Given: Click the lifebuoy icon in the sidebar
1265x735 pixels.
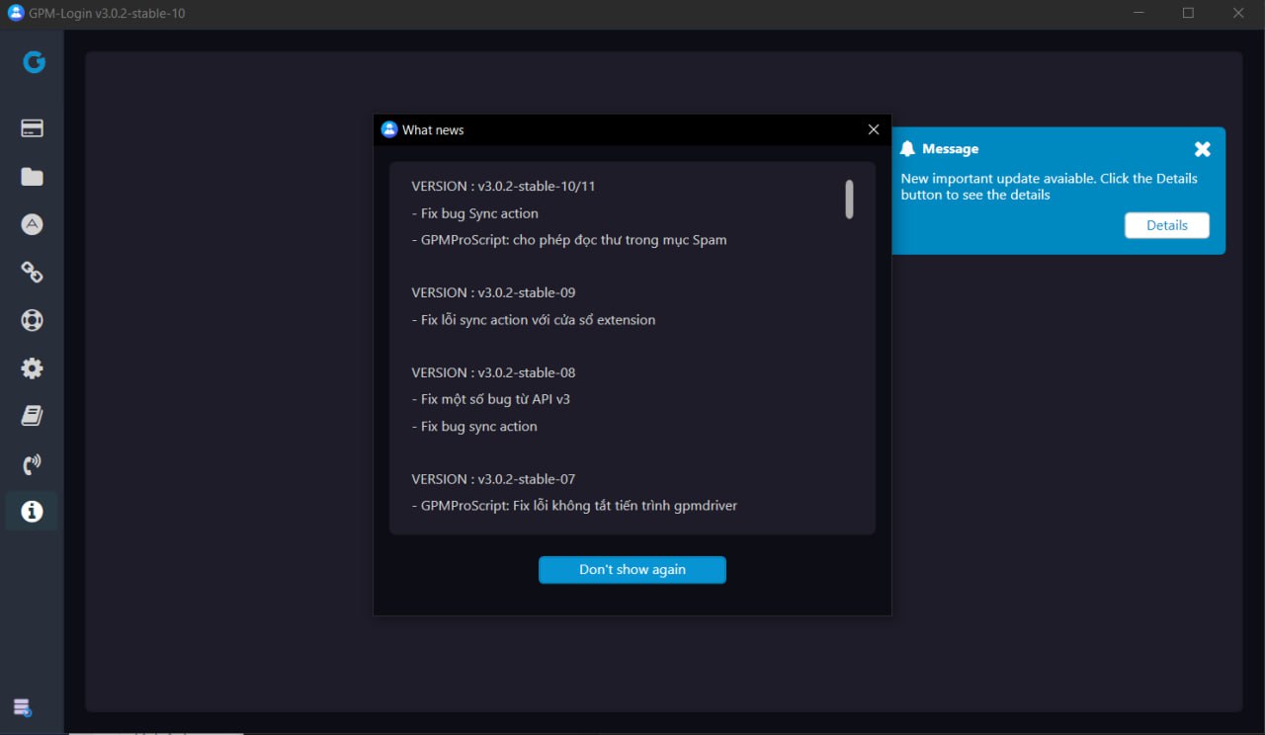Looking at the screenshot, I should (x=32, y=320).
